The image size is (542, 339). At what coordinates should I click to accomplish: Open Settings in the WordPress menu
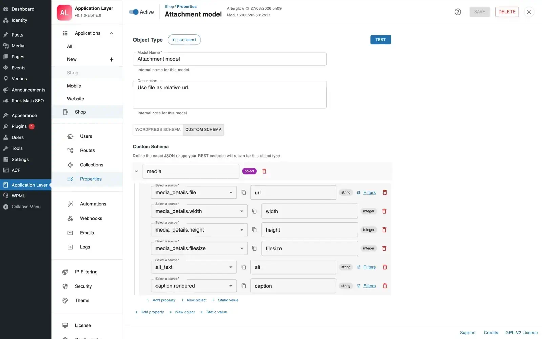(x=20, y=159)
